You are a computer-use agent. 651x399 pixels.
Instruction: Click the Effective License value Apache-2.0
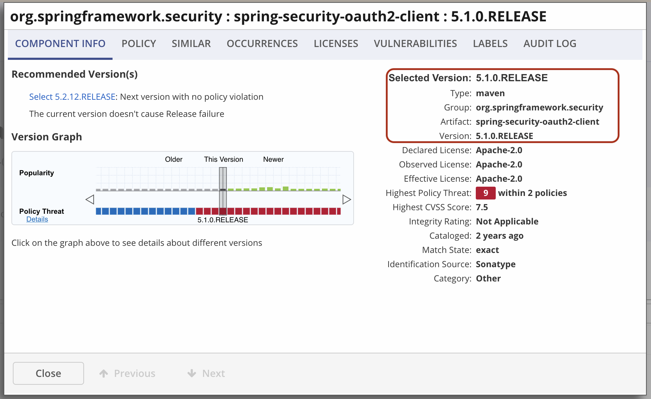pyautogui.click(x=499, y=179)
